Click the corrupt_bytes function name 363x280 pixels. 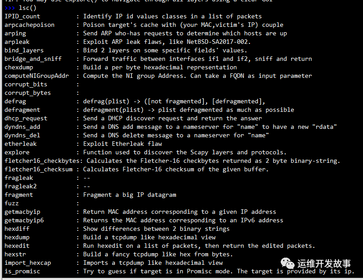pos(28,93)
